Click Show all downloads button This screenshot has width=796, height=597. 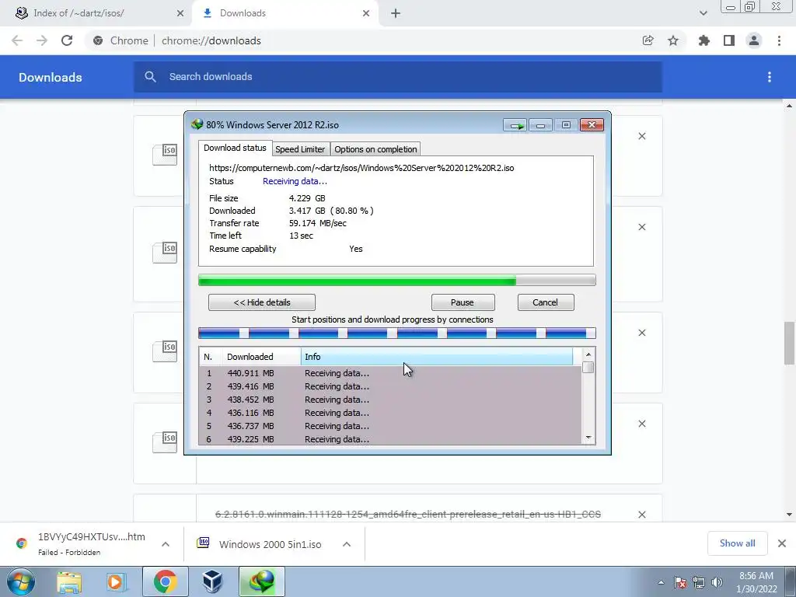(x=737, y=543)
